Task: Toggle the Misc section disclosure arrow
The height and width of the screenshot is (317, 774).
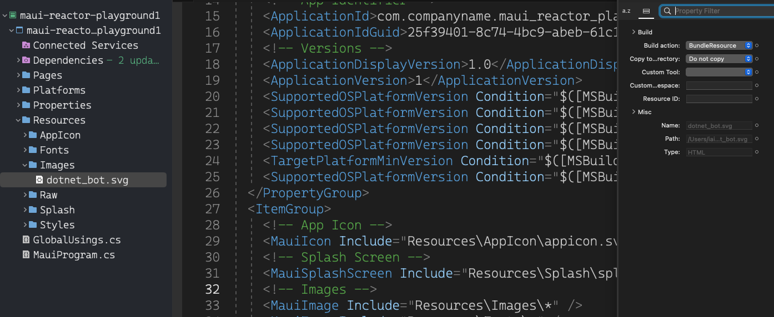Action: pos(634,112)
